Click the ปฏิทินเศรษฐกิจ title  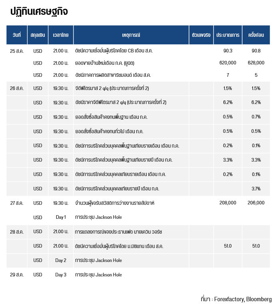coord(39,12)
